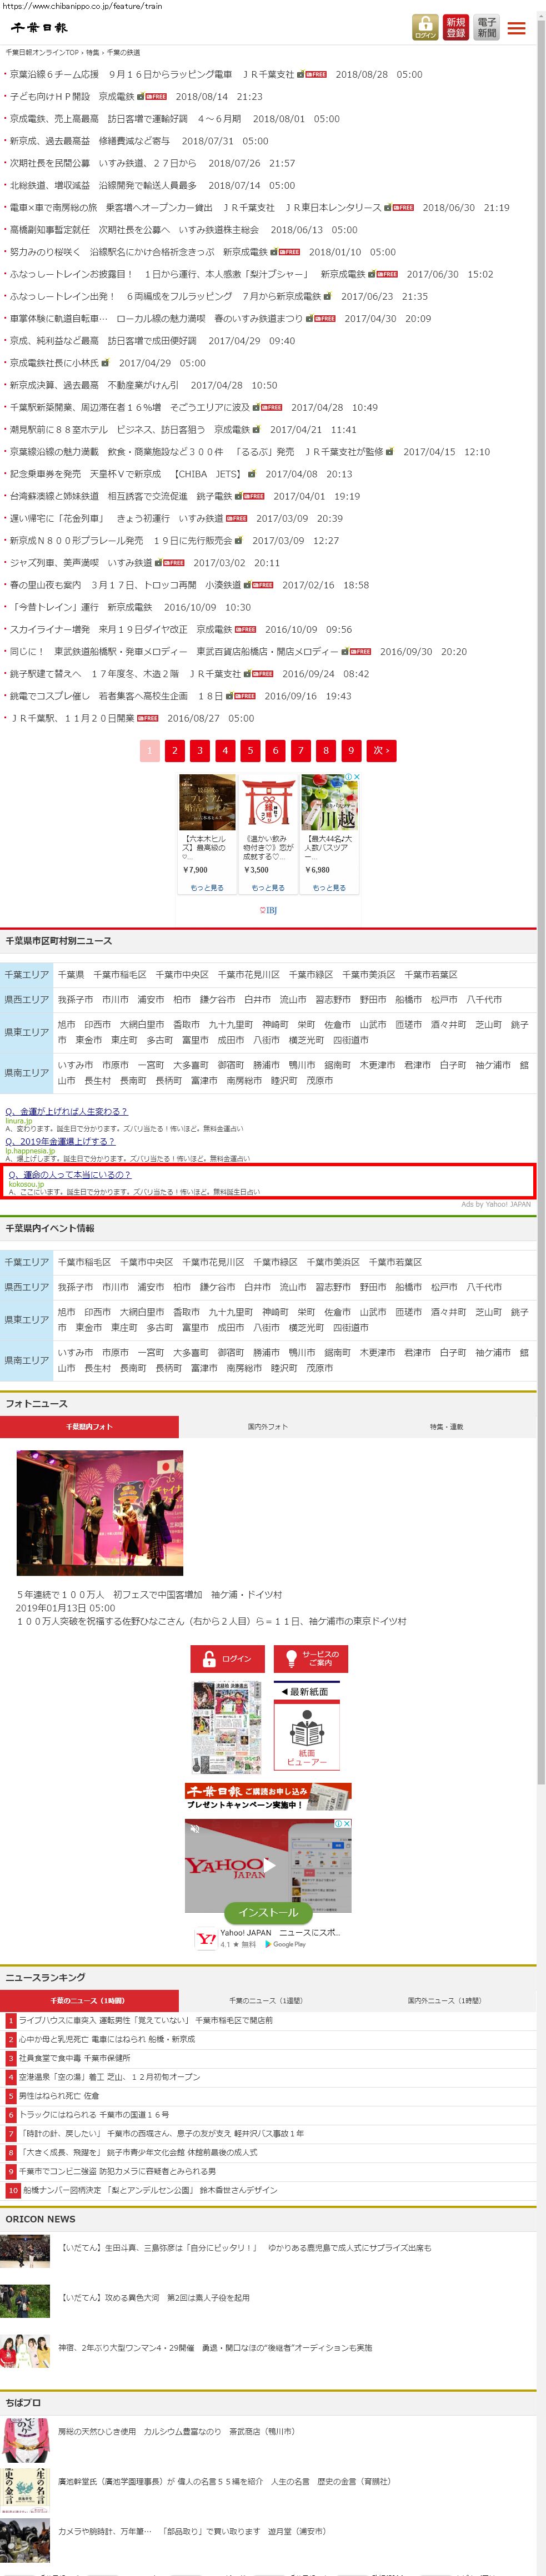Viewport: 546px width, 2576px height.
Task: Go to page 5 of the article list
Action: pos(250,750)
